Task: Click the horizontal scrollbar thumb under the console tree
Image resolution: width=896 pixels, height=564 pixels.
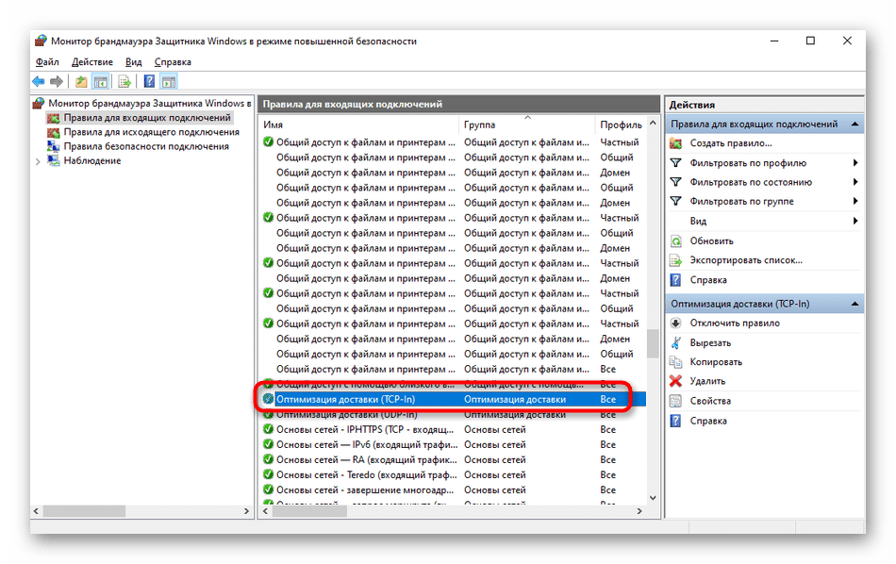Action: click(84, 511)
